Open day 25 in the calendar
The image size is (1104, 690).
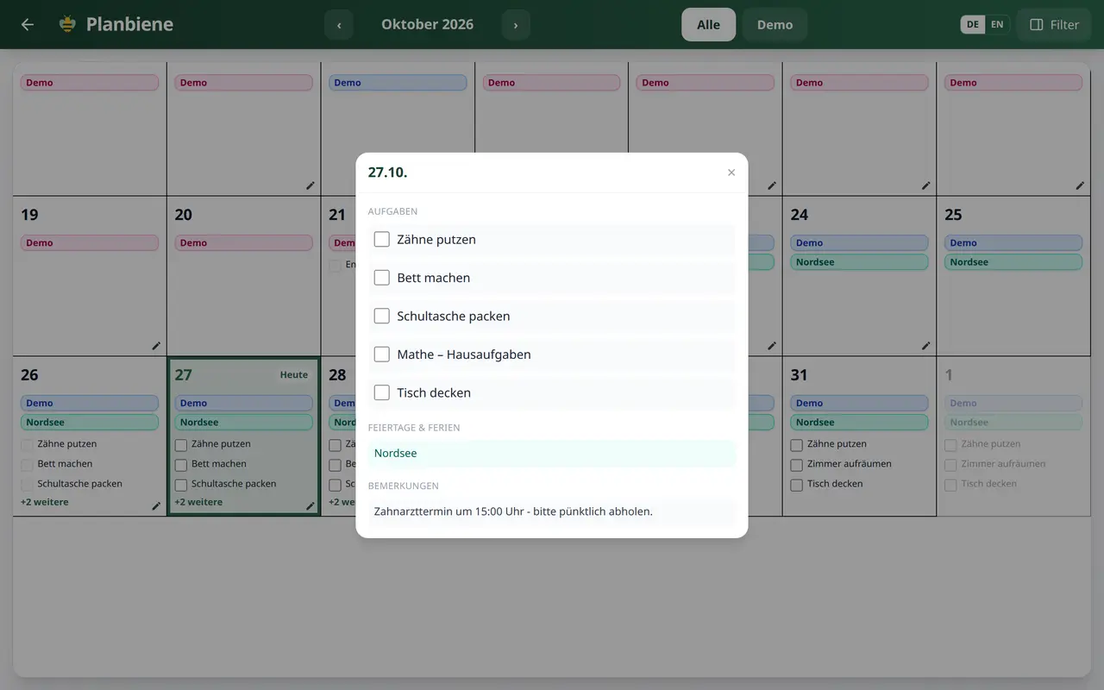[953, 215]
